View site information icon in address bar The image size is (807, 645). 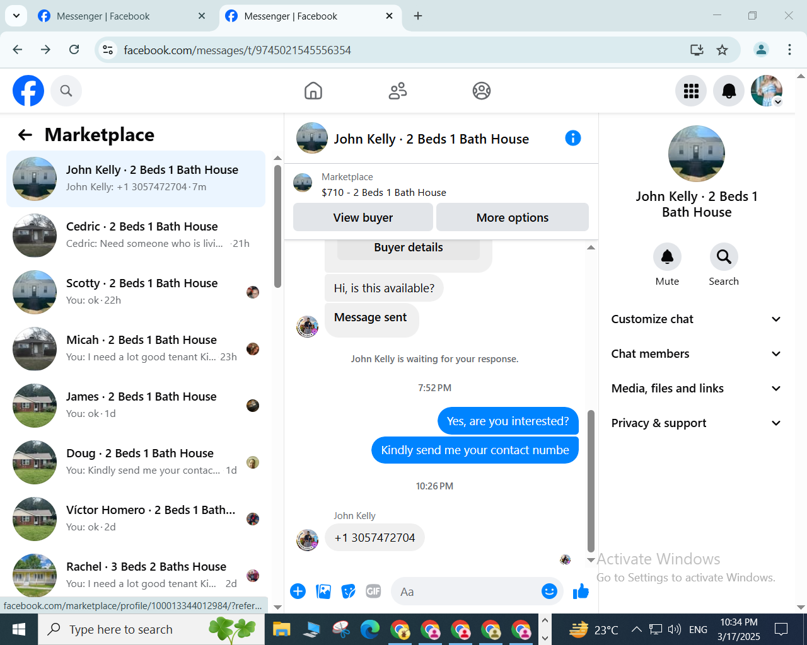(108, 50)
